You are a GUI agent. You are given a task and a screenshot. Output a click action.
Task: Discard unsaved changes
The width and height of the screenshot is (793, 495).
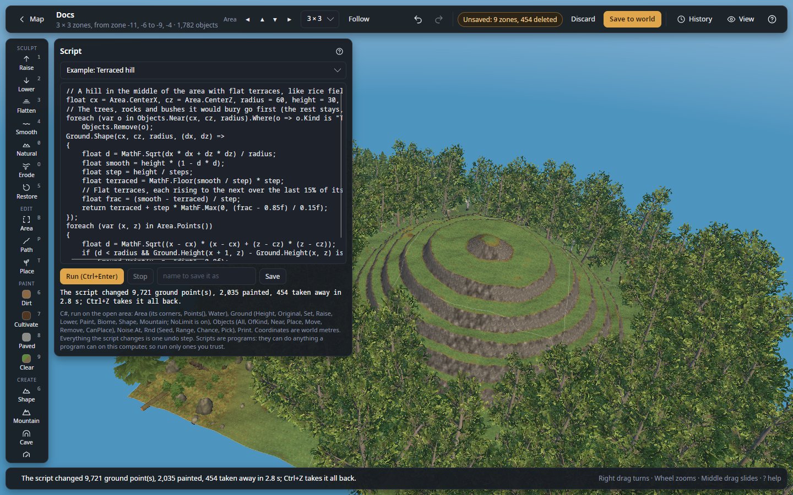583,19
